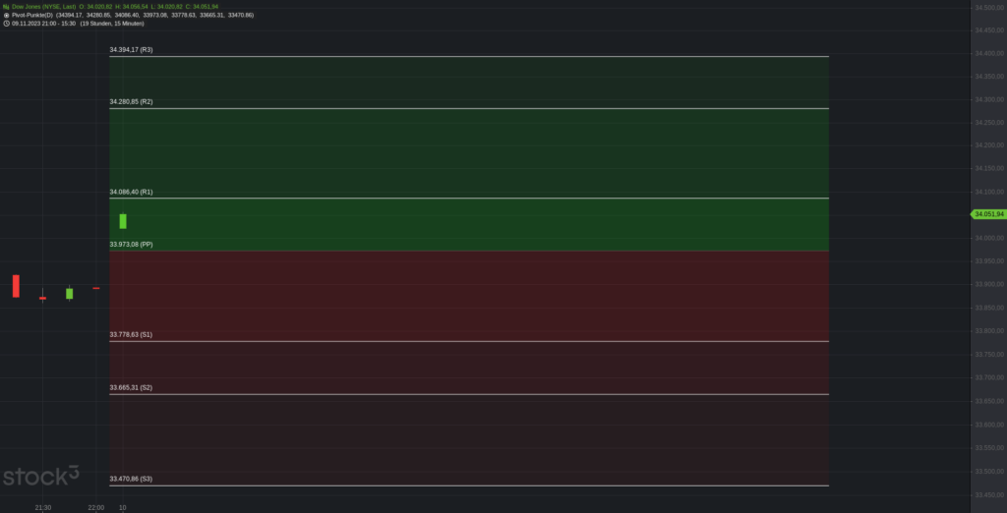Screen dimensions: 1007x513
Task: Click the green candle above the pivot point
Action: (x=123, y=221)
